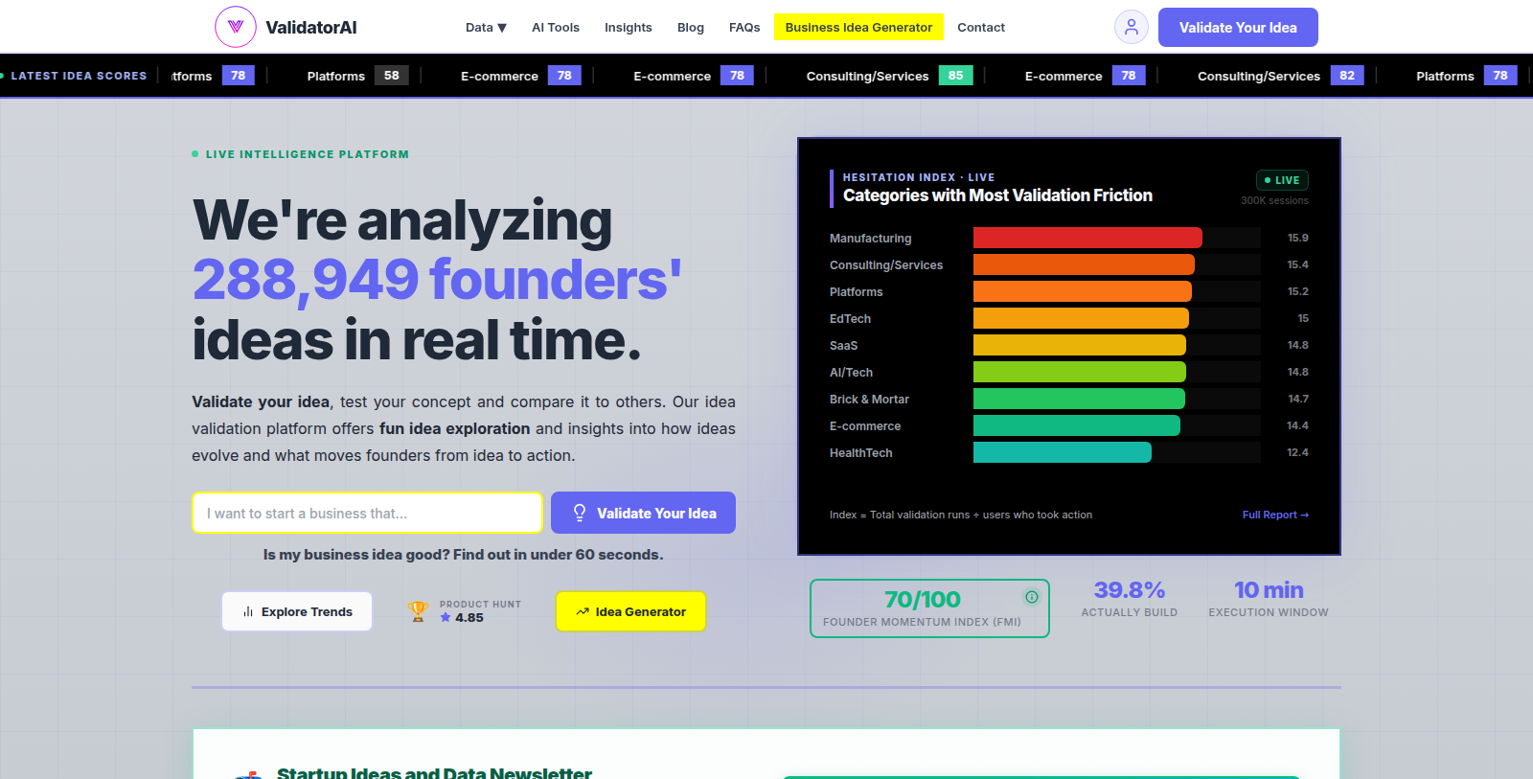Image resolution: width=1533 pixels, height=779 pixels.
Task: Submit with the hero Validate Your Idea button
Action: [643, 513]
